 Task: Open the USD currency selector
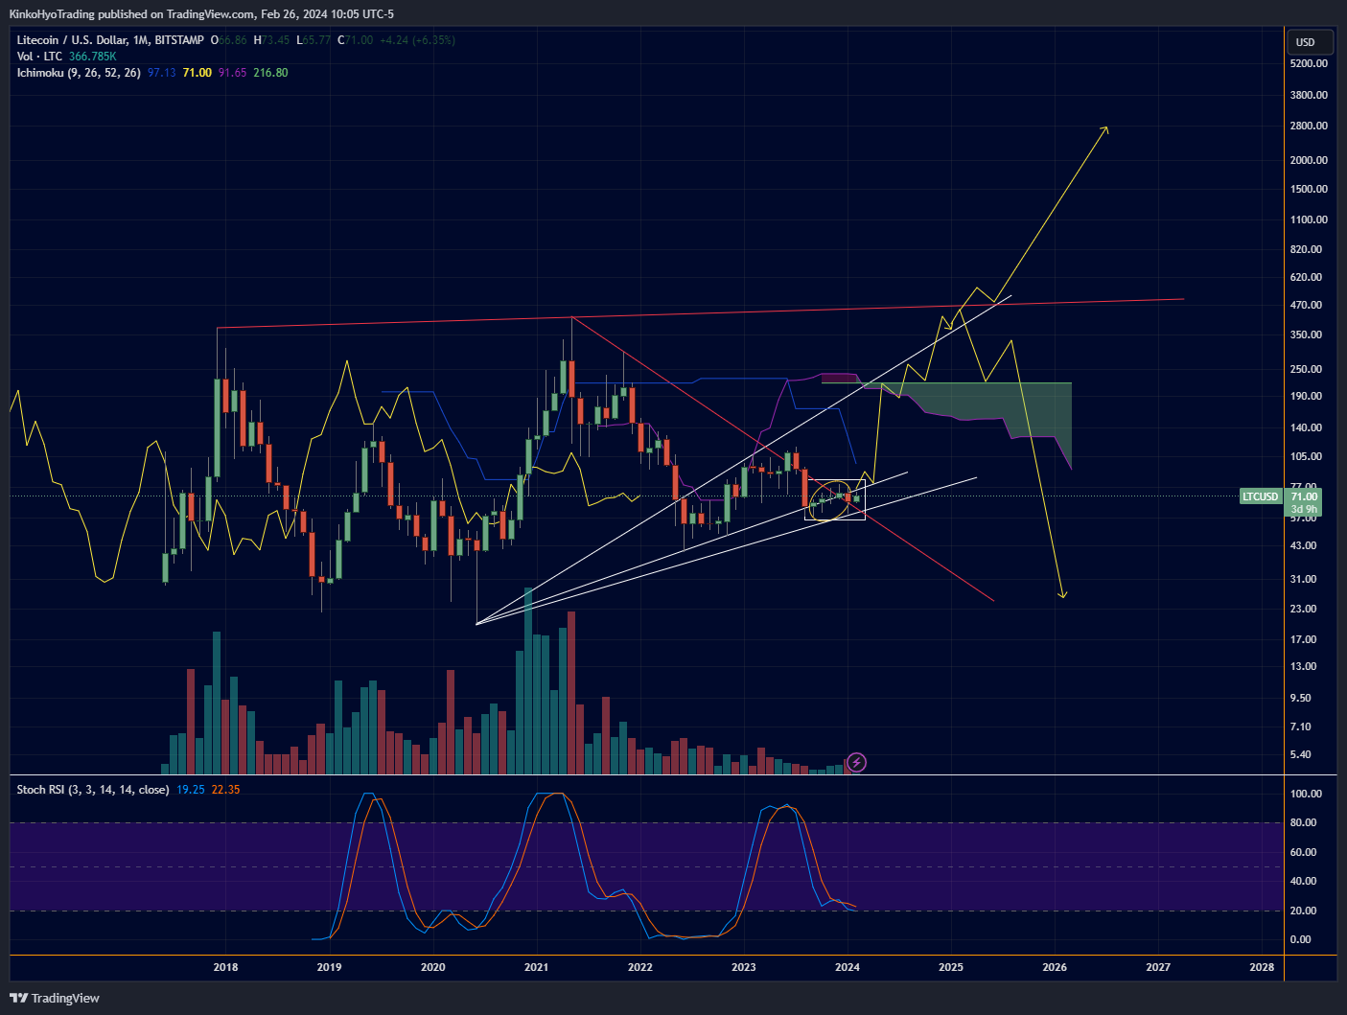coord(1310,42)
